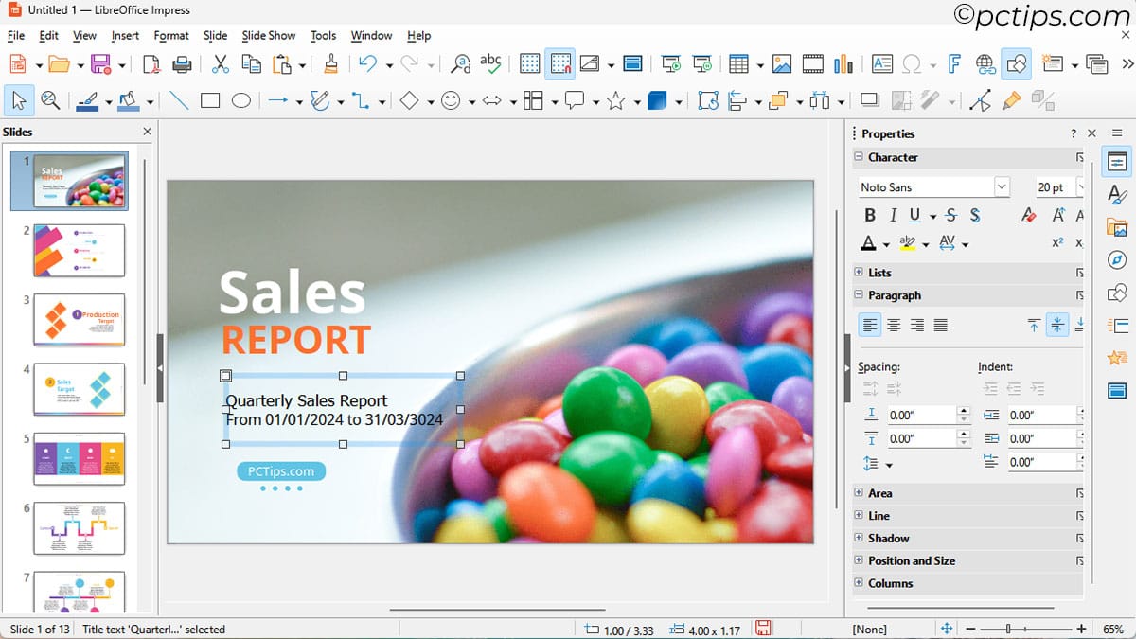Screen dimensions: 1136x639
Task: Open the Gallery panel in the sidebar
Action: pos(1117,227)
